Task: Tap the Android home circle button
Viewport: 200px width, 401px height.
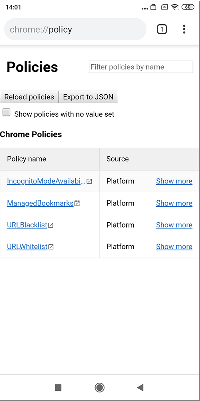Action: (x=99, y=387)
